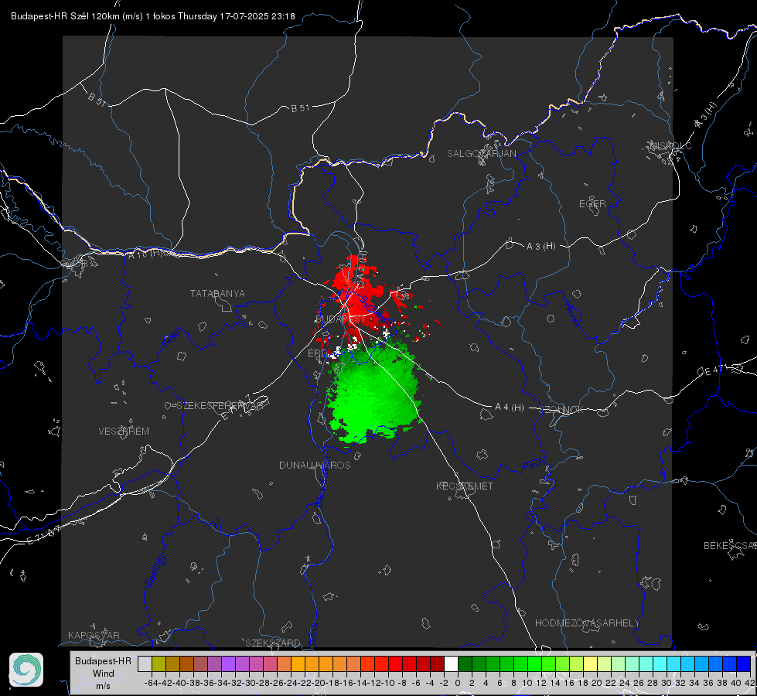Click the VESZPRÉM city label
This screenshot has width=757, height=696.
[x=124, y=432]
